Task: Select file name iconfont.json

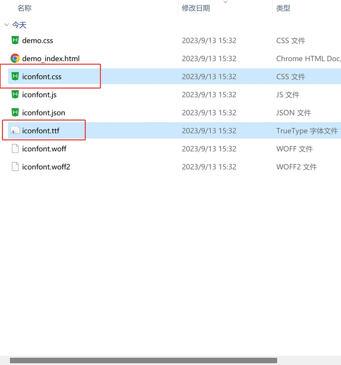Action: (x=43, y=113)
